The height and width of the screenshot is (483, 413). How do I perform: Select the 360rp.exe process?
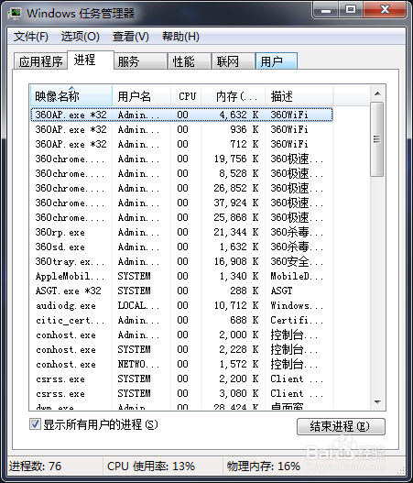[181, 232]
